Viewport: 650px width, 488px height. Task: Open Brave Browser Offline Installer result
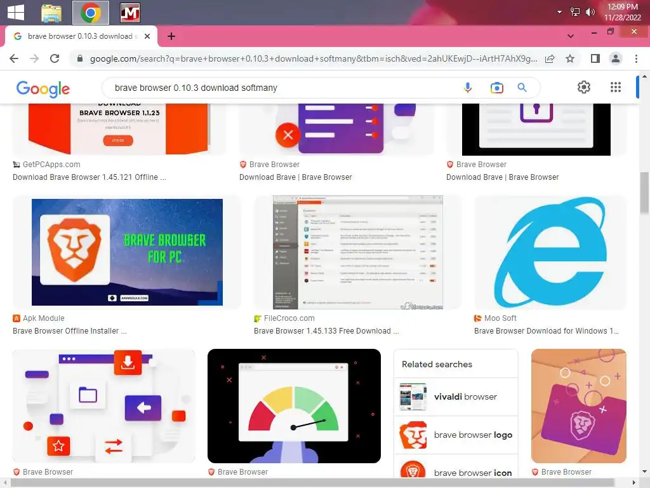pos(70,331)
